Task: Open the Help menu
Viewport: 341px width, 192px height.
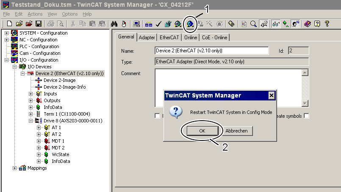Action: pyautogui.click(x=87, y=14)
